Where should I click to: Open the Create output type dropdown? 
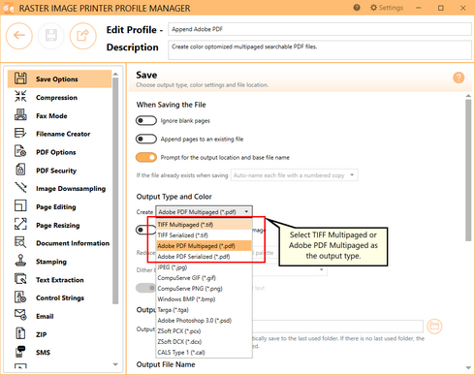tap(204, 212)
